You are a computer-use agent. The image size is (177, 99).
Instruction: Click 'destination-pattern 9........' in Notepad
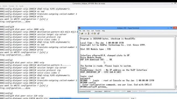click(54, 65)
